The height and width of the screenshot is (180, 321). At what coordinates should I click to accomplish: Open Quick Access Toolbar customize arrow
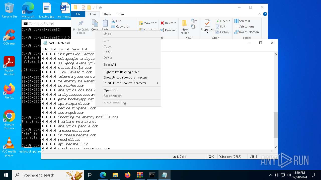(94, 8)
